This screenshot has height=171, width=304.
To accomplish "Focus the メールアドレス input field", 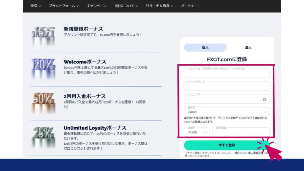I will (226, 86).
